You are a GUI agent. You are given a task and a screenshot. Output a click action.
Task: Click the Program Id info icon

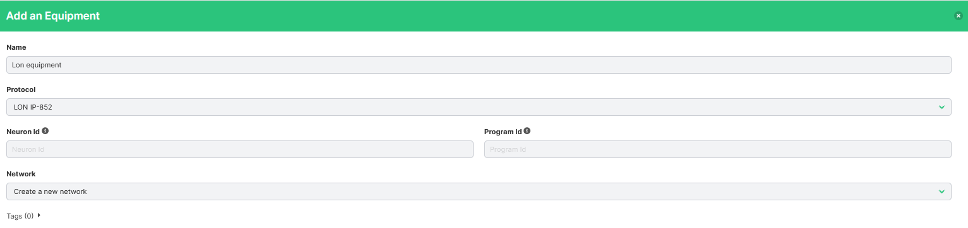[527, 132]
